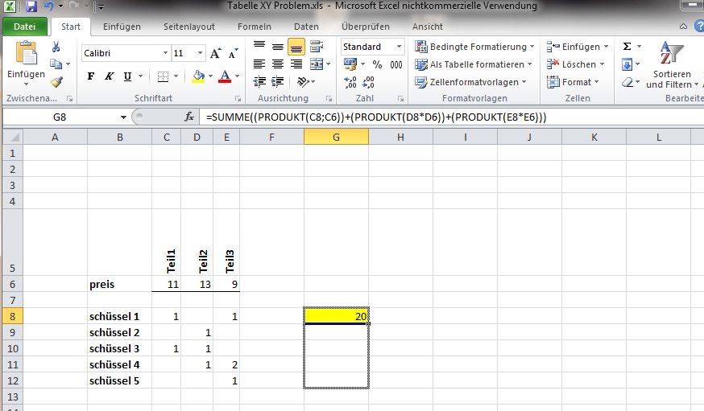Image resolution: width=704 pixels, height=411 pixels.
Task: Click the thousands separator 000 icon
Action: tap(396, 64)
